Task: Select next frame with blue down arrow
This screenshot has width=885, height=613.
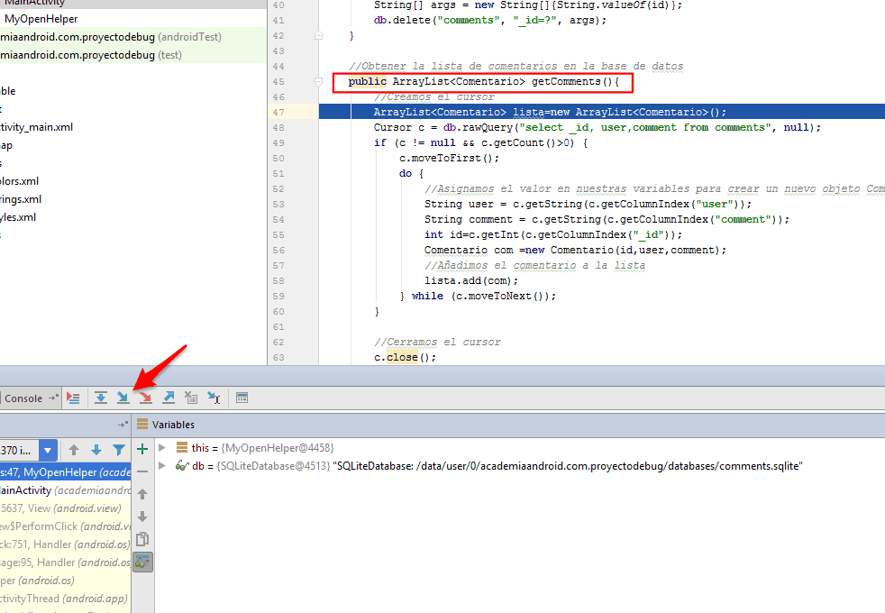Action: coord(96,450)
